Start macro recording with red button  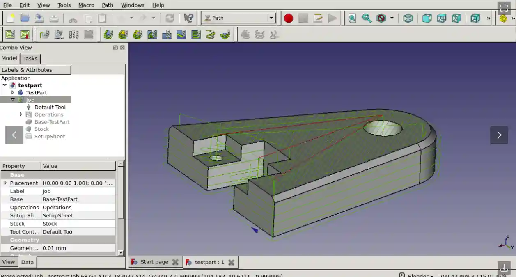(289, 18)
